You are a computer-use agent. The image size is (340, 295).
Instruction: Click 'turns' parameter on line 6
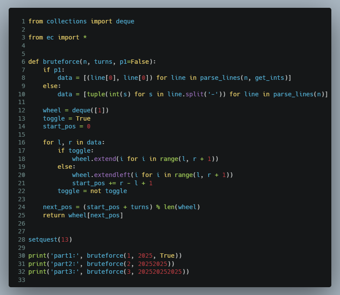point(103,62)
